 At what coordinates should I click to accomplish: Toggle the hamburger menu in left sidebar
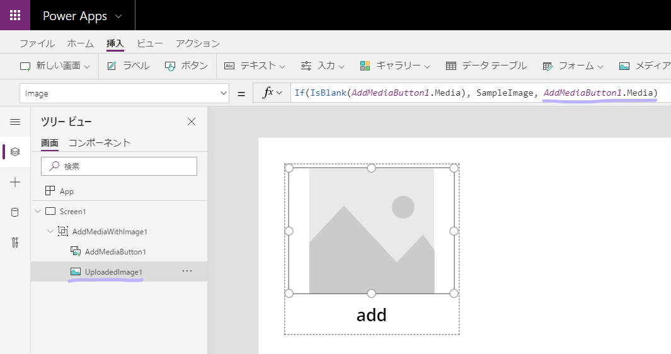point(15,122)
